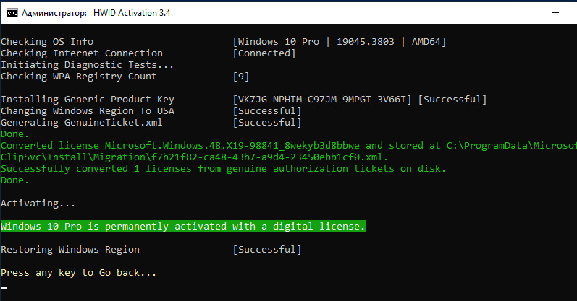Click the Successful status for Generating GenuineTicket.xml
This screenshot has height=301, width=577.
(x=267, y=123)
